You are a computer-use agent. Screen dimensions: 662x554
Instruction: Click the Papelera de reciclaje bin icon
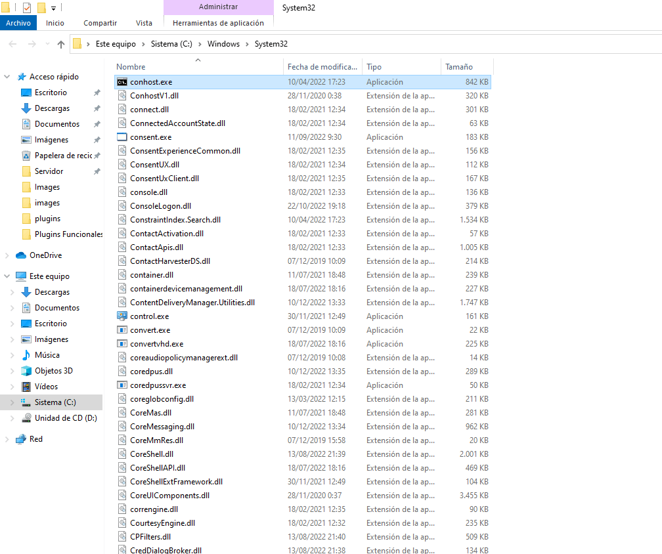click(26, 156)
